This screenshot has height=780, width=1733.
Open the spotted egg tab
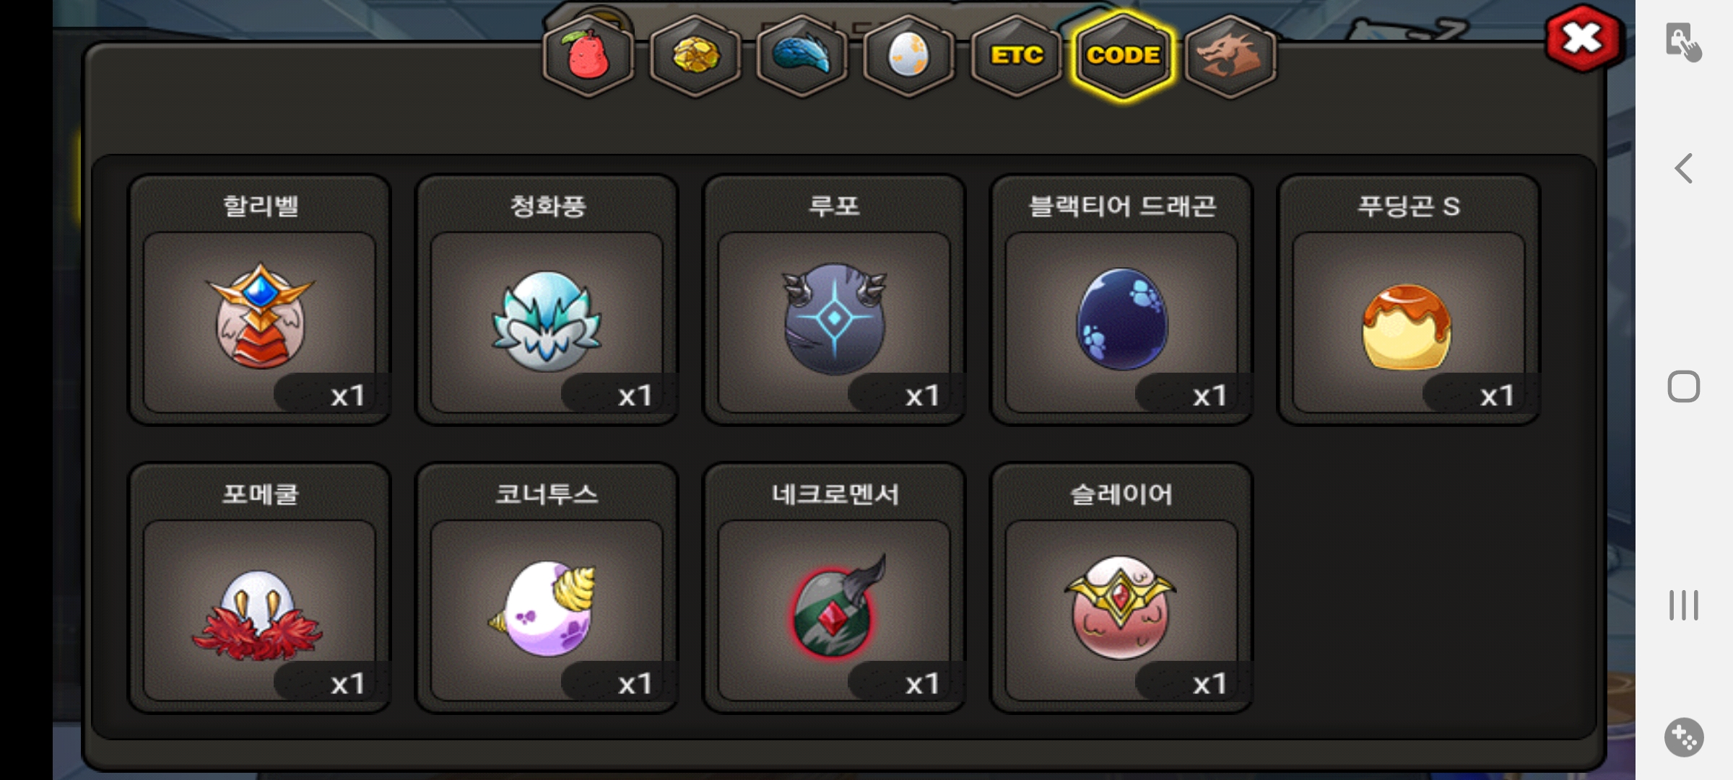[908, 56]
